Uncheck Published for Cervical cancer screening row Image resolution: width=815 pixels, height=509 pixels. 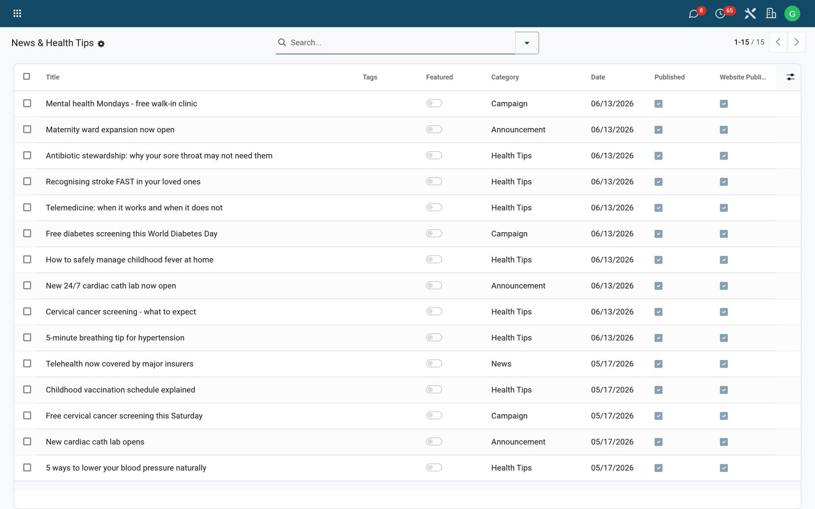pos(659,312)
